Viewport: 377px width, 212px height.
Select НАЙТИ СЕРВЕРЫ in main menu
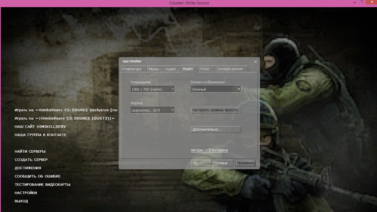[30, 151]
